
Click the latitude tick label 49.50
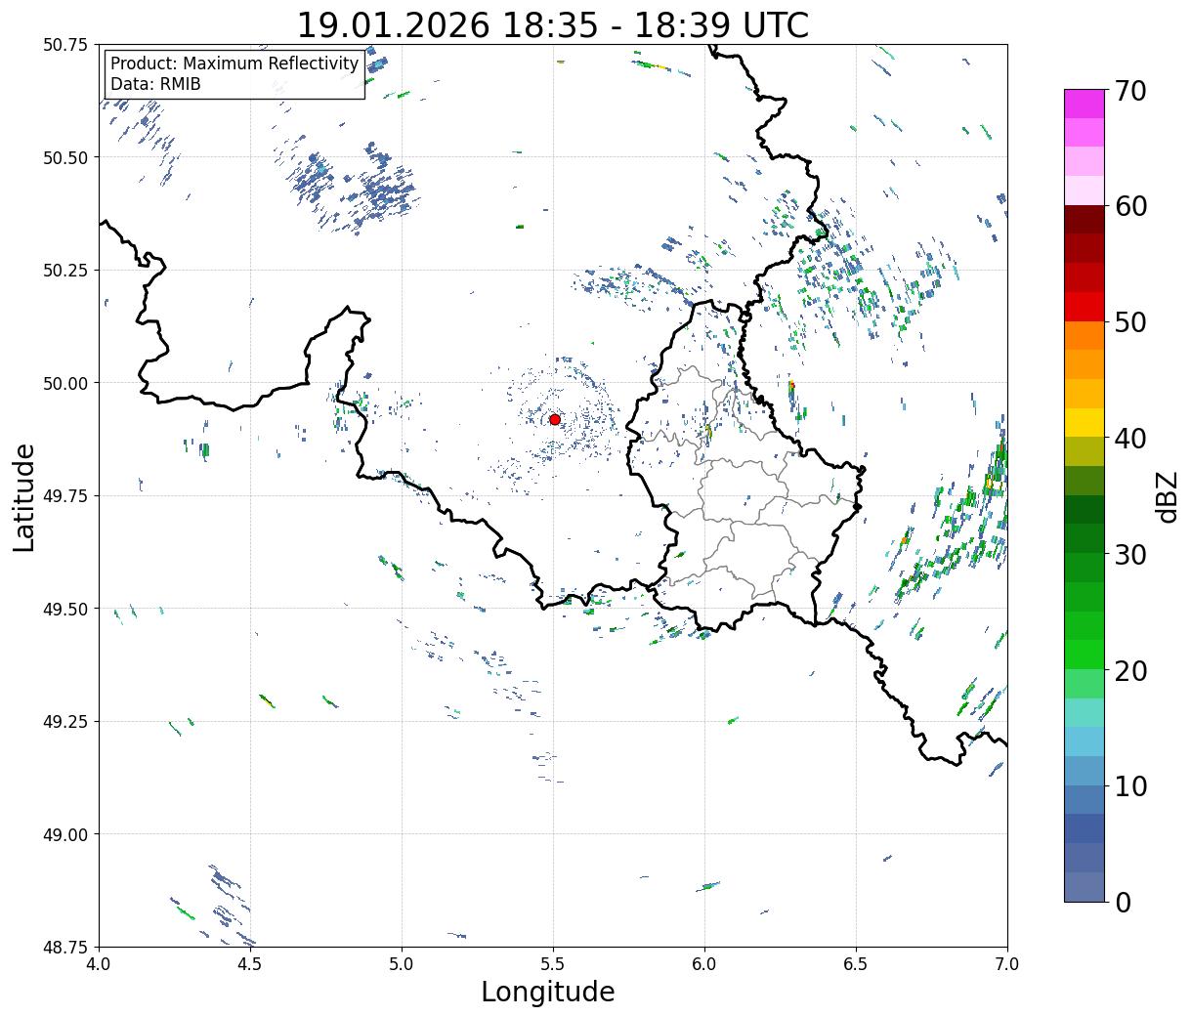(x=65, y=609)
